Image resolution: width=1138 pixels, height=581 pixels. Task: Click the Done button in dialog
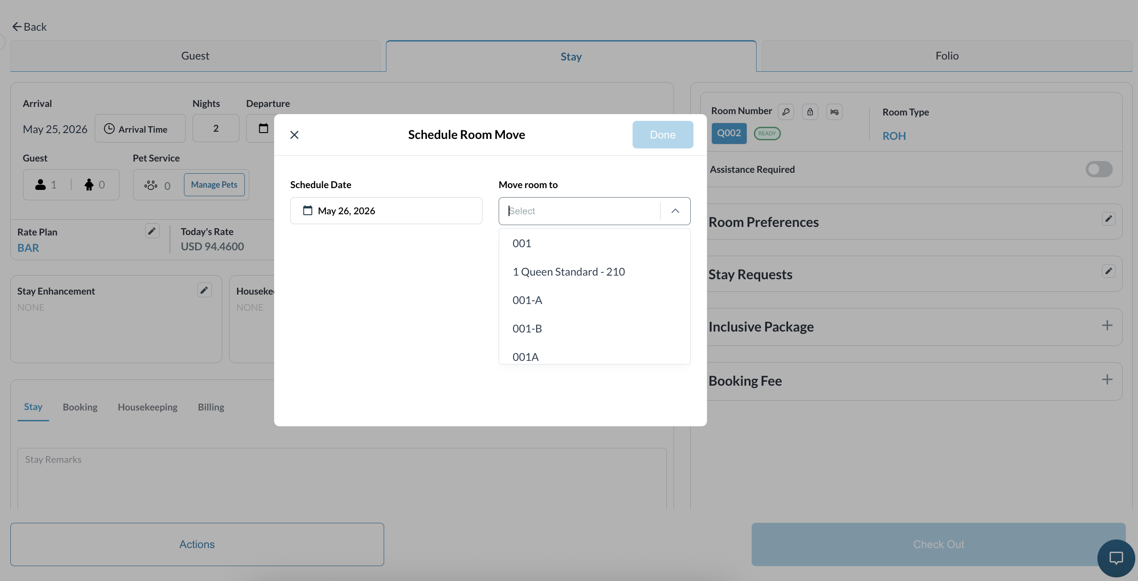pyautogui.click(x=663, y=134)
